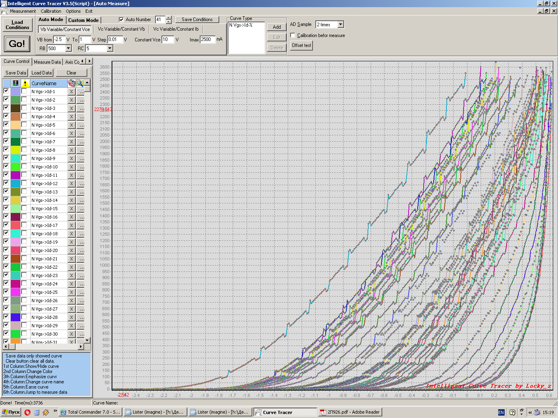Uncheck the Auto Number checkbox
Screen dimensions: 558x418
point(122,20)
